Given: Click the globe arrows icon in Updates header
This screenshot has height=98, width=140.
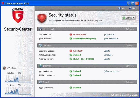Looking at the screenshot, I should [40, 45].
